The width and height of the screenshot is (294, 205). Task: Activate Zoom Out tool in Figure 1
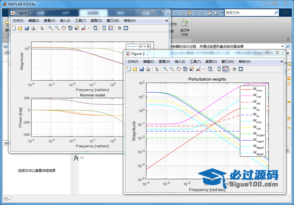(x=57, y=28)
